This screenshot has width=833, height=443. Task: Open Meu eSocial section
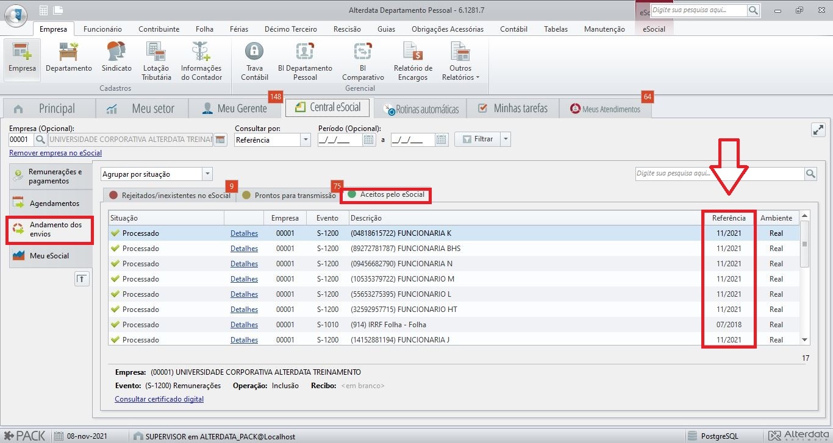point(50,256)
